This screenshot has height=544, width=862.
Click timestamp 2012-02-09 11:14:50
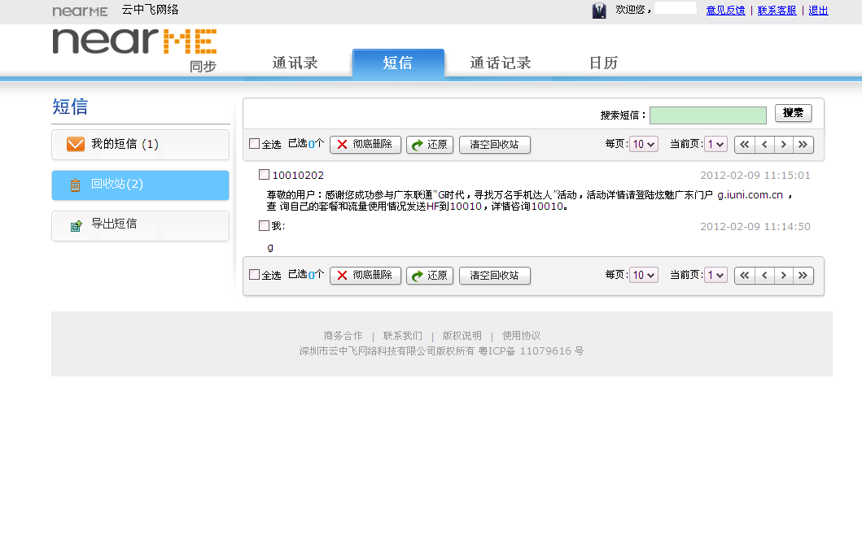pyautogui.click(x=755, y=226)
